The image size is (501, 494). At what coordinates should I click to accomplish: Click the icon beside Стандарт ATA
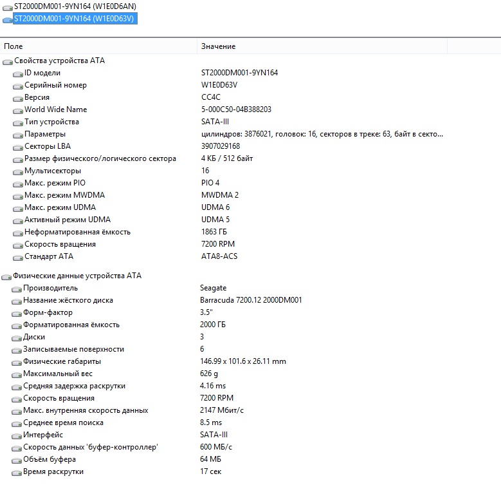click(x=18, y=258)
